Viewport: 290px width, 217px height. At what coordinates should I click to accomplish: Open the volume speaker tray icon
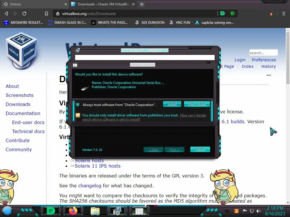259,211
